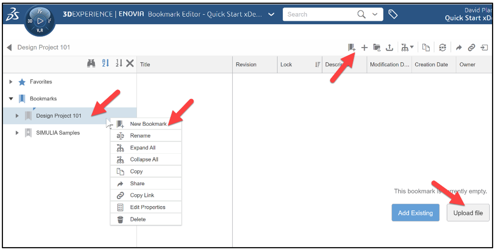
Task: Toggle numeric 1-2 sorting order
Action: [x=119, y=64]
